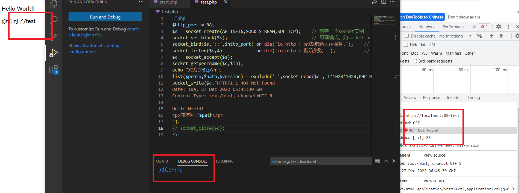Open the Explorer files icon in activity bar
Viewport: 519px width, 193px height.
tap(54, 4)
